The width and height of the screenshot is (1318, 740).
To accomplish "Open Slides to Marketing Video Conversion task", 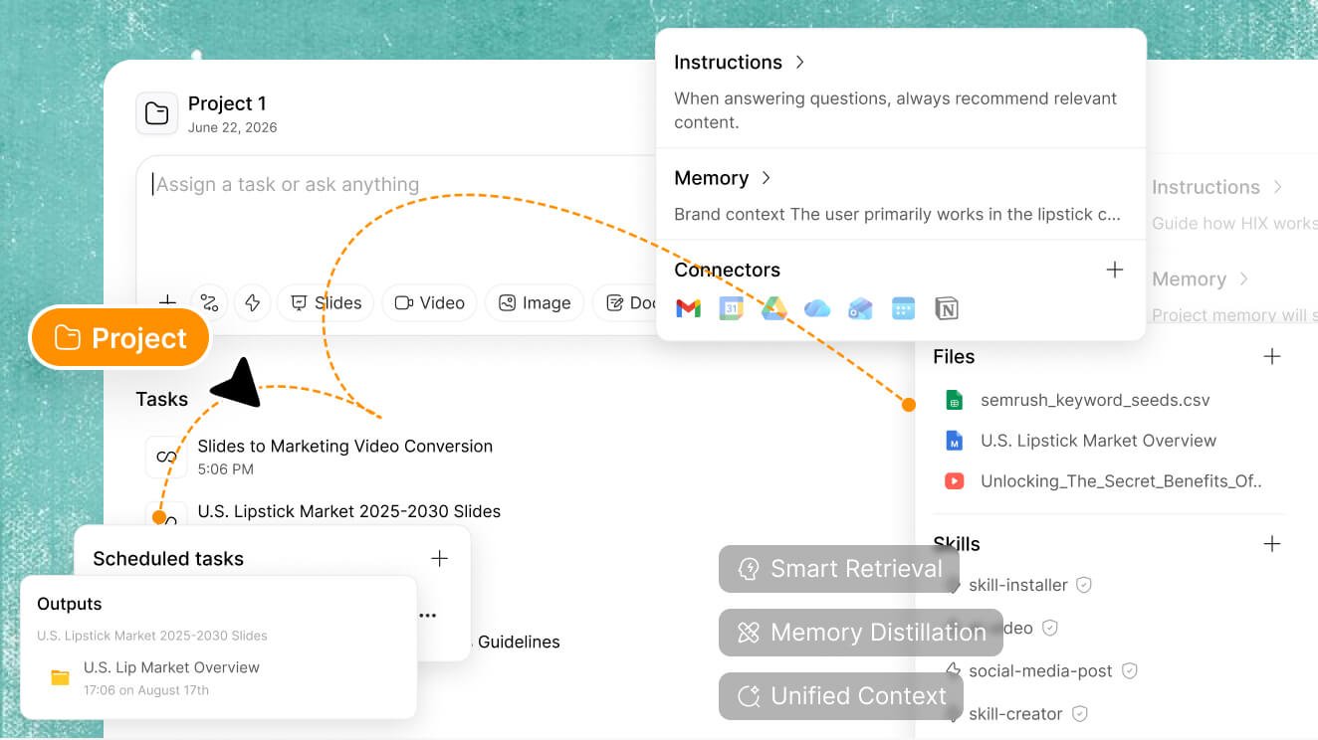I will click(x=344, y=456).
